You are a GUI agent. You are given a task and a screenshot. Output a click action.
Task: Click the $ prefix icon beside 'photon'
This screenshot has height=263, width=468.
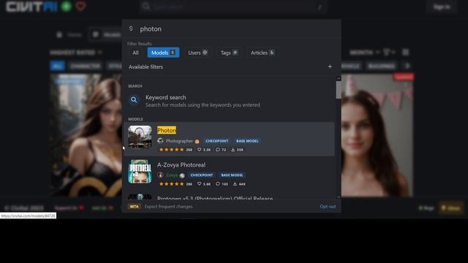tap(131, 28)
